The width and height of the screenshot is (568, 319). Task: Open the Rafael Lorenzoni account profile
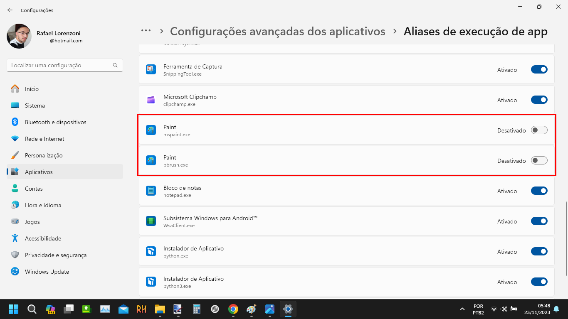(45, 36)
